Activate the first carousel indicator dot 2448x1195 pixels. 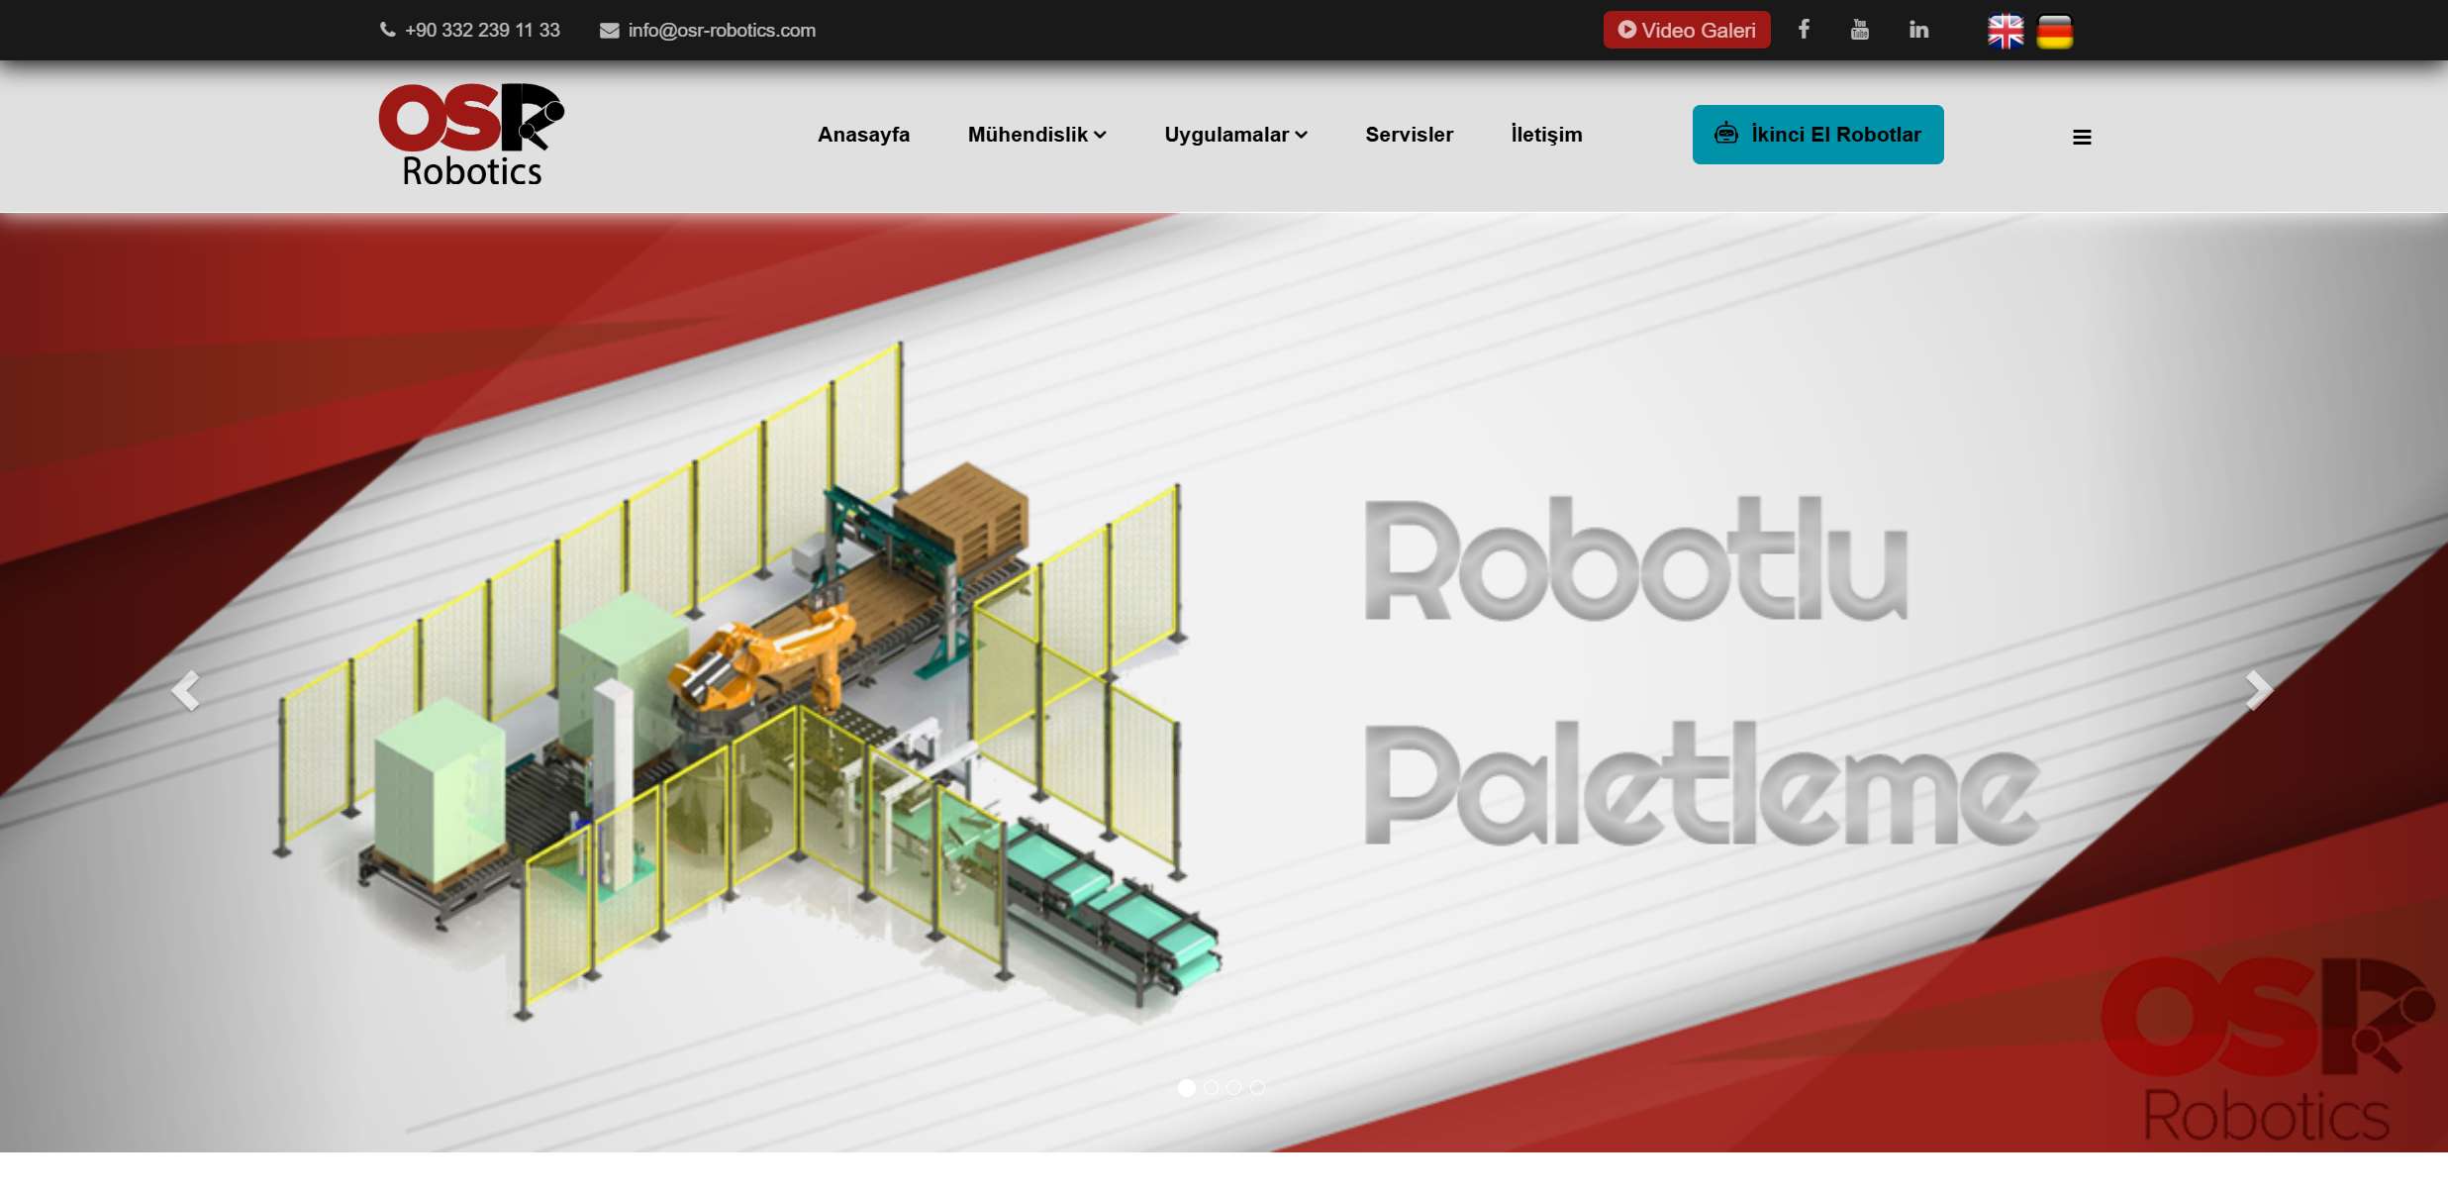[1186, 1087]
